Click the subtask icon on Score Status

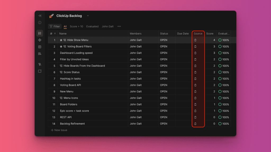click(x=61, y=72)
